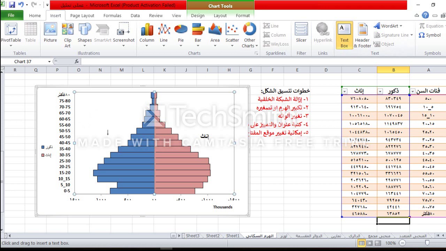Open Other Charts menu

[249, 35]
